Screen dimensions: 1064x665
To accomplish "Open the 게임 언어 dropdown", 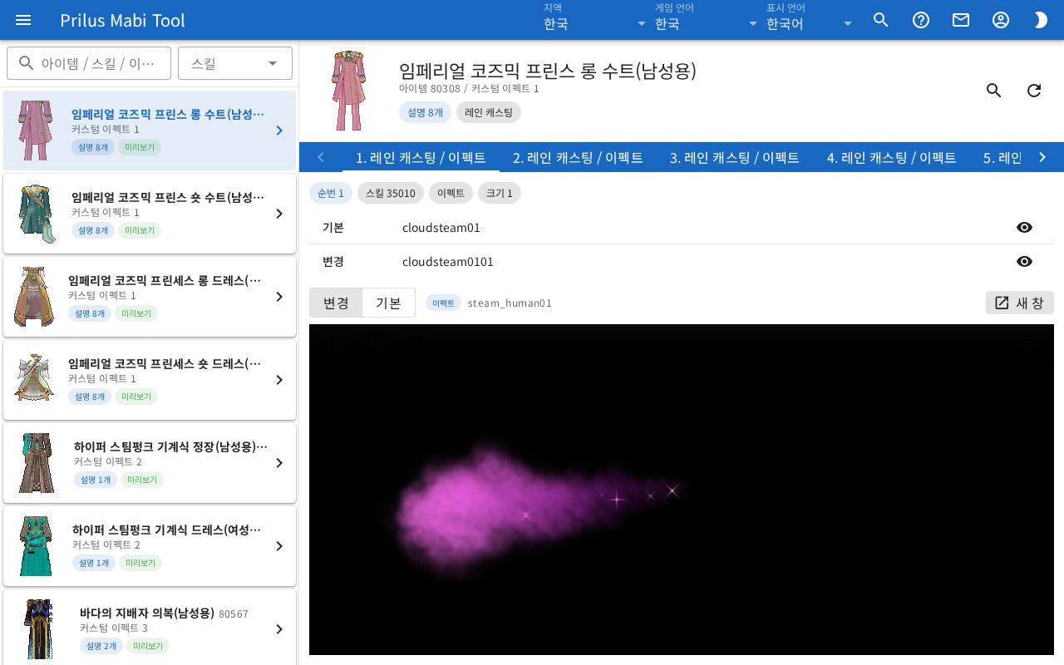I will tap(707, 20).
